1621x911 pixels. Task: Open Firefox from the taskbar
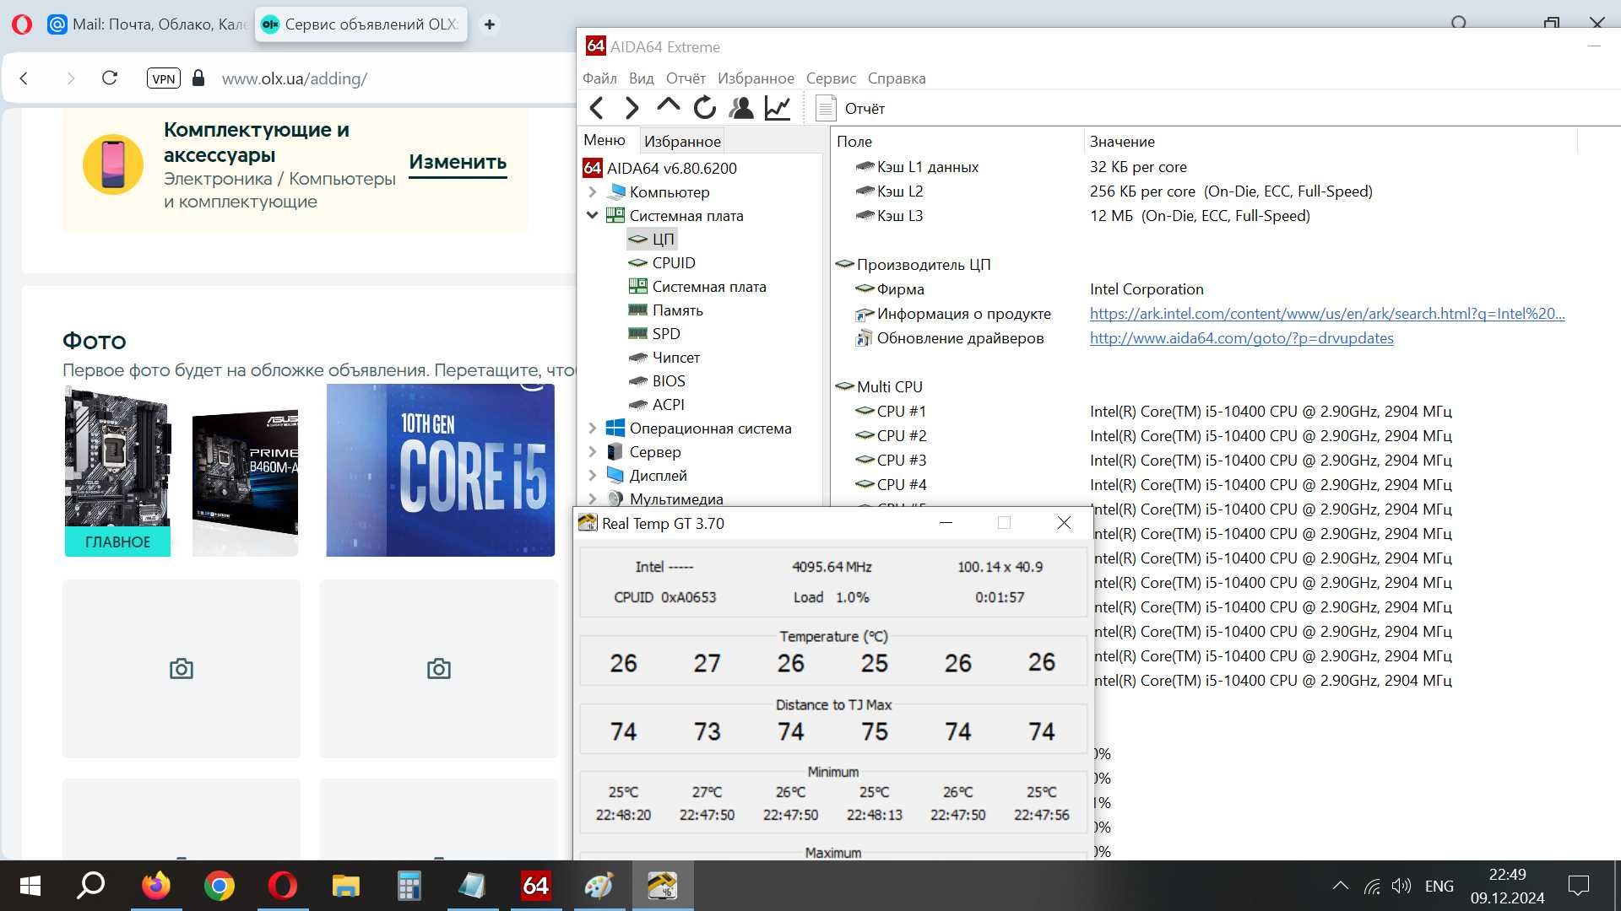pyautogui.click(x=155, y=886)
